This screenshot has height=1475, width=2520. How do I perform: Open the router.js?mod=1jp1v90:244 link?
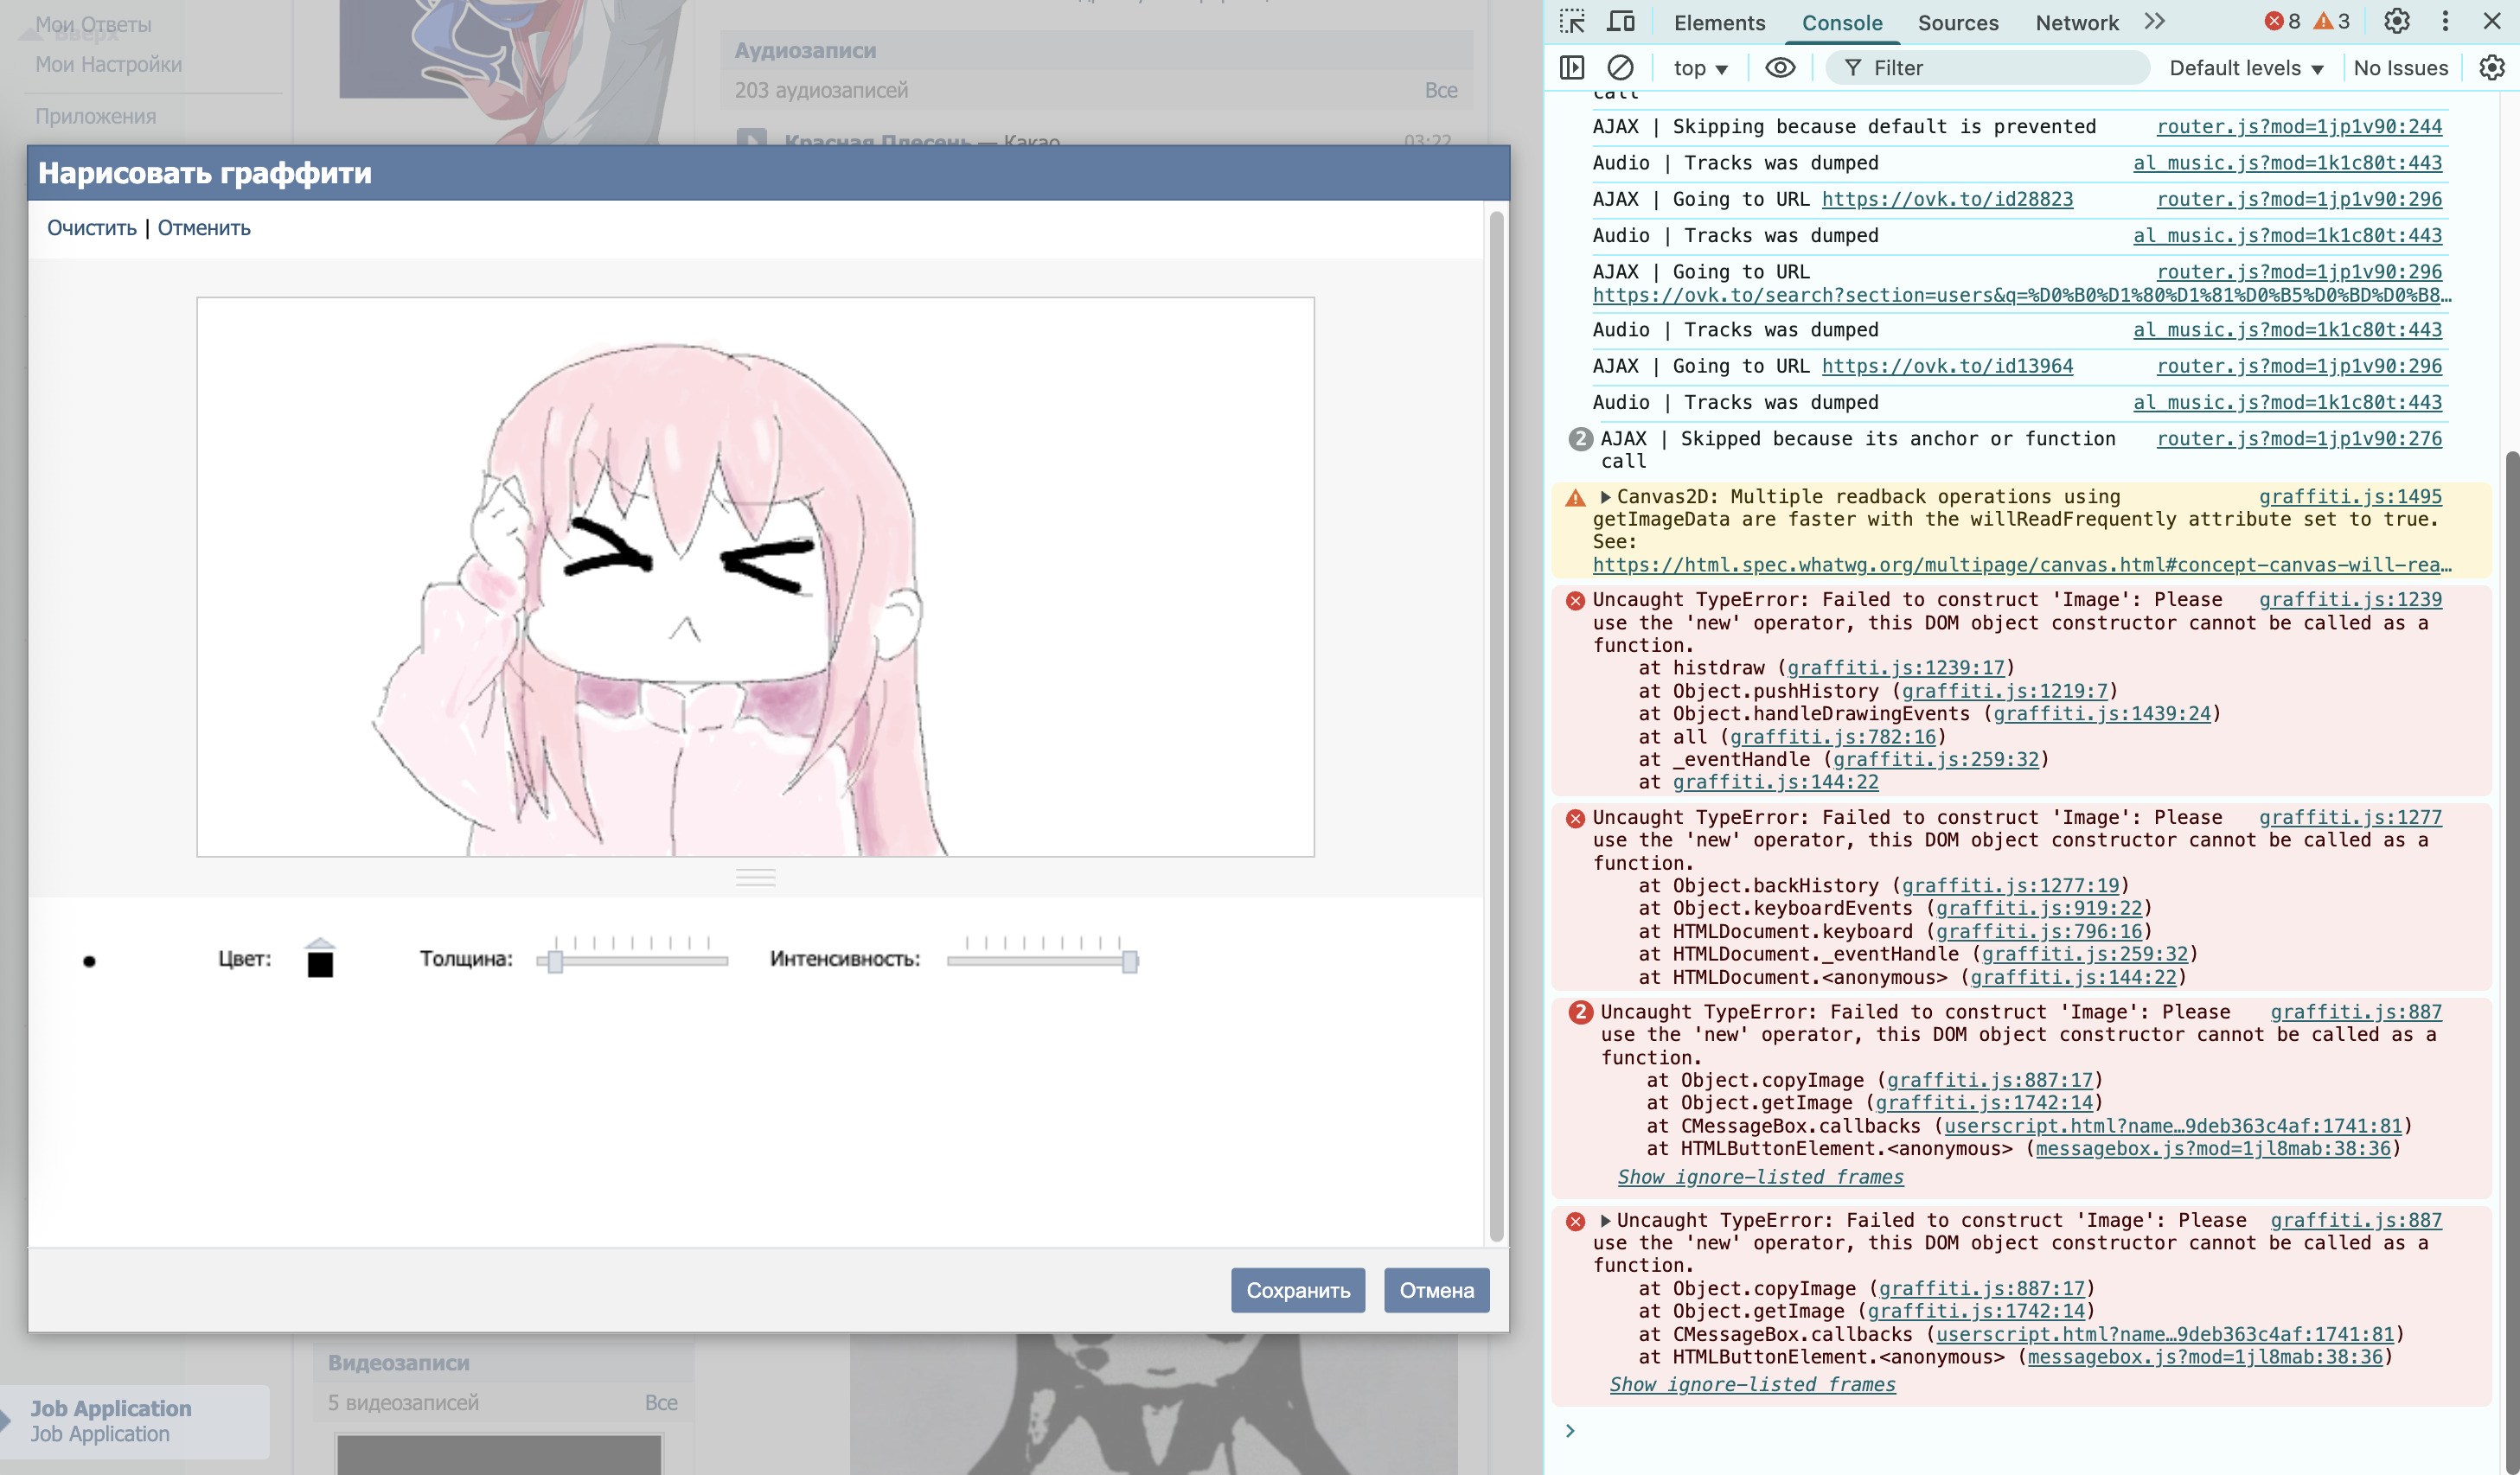point(2299,126)
